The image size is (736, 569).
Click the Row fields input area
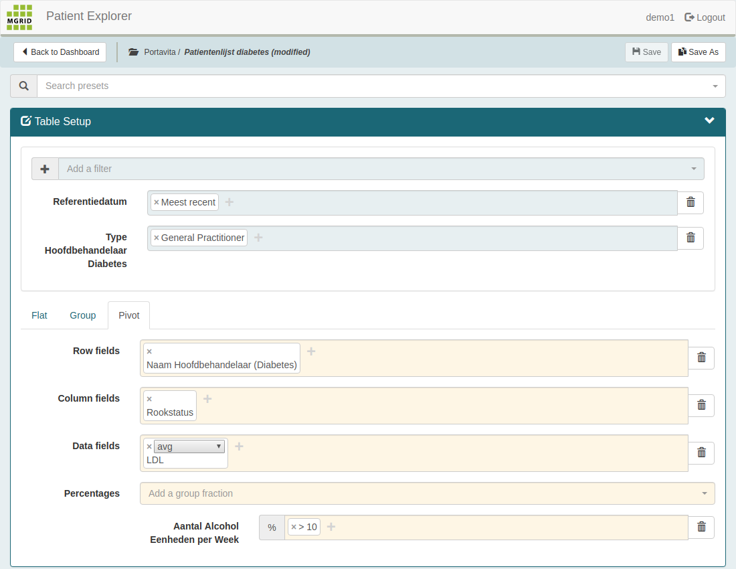point(414,358)
